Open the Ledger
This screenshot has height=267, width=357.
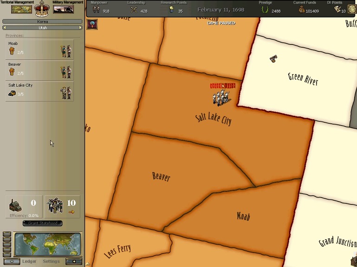coord(29,261)
